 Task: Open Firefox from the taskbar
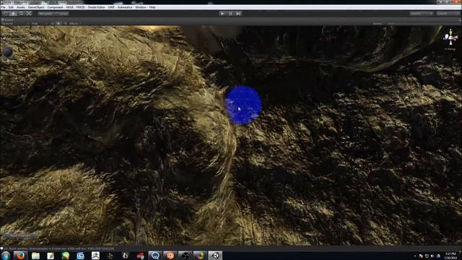pyautogui.click(x=20, y=256)
